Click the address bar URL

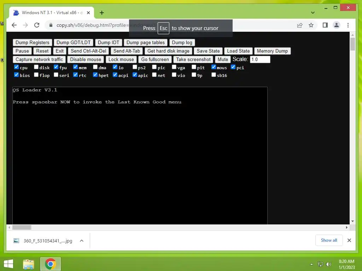click(92, 25)
